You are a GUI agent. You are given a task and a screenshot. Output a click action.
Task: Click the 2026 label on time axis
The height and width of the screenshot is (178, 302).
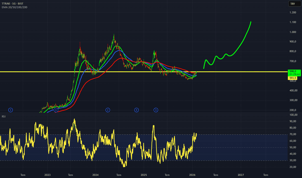click(192, 175)
